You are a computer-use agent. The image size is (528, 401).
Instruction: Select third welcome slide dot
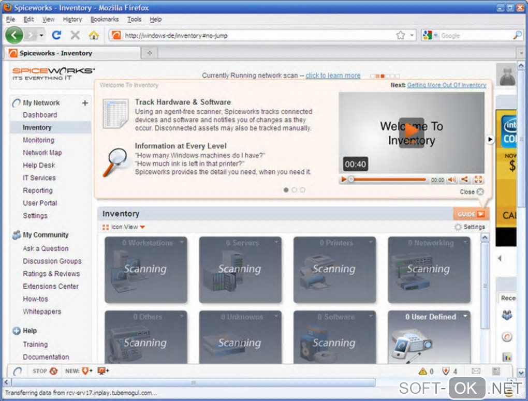(302, 190)
